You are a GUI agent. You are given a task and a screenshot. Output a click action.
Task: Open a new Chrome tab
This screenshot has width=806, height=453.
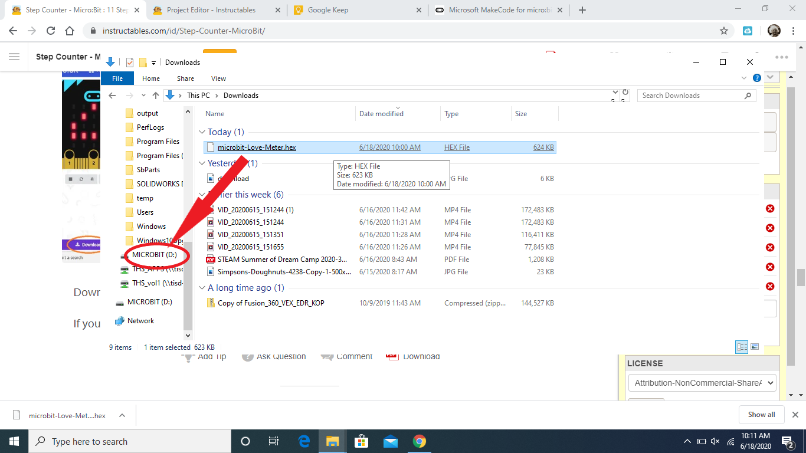coord(582,10)
